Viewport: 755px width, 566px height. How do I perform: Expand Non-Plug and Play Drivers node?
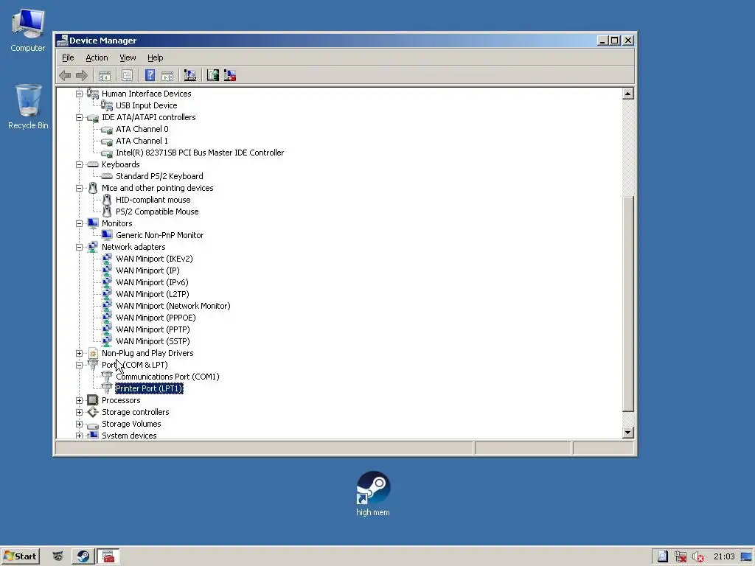79,353
